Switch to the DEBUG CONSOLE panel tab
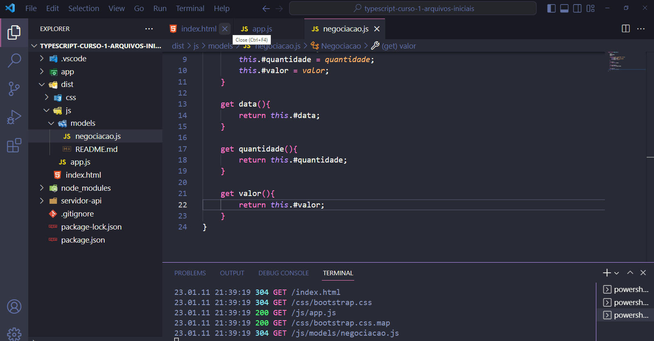Screen dimensions: 654x341 coord(283,273)
